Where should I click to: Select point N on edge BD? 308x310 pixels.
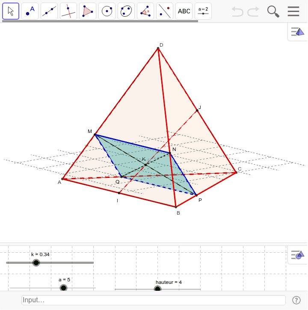click(x=170, y=153)
